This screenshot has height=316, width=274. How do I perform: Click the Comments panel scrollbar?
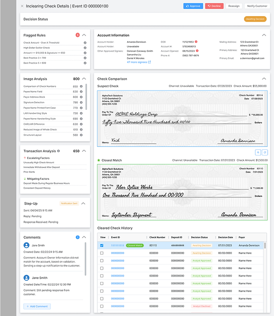86,259
